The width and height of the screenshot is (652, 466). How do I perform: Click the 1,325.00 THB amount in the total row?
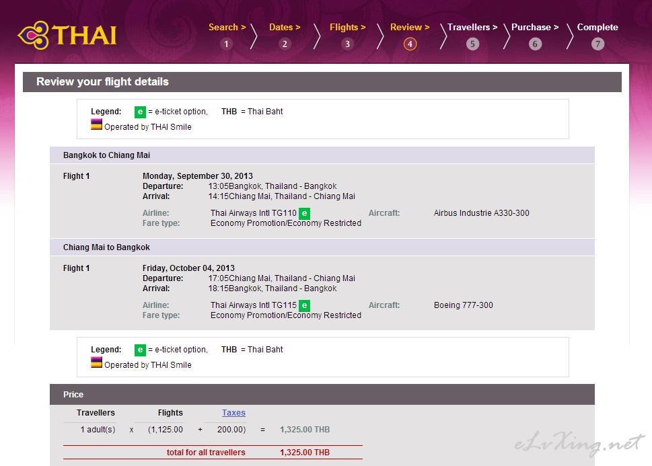[305, 453]
